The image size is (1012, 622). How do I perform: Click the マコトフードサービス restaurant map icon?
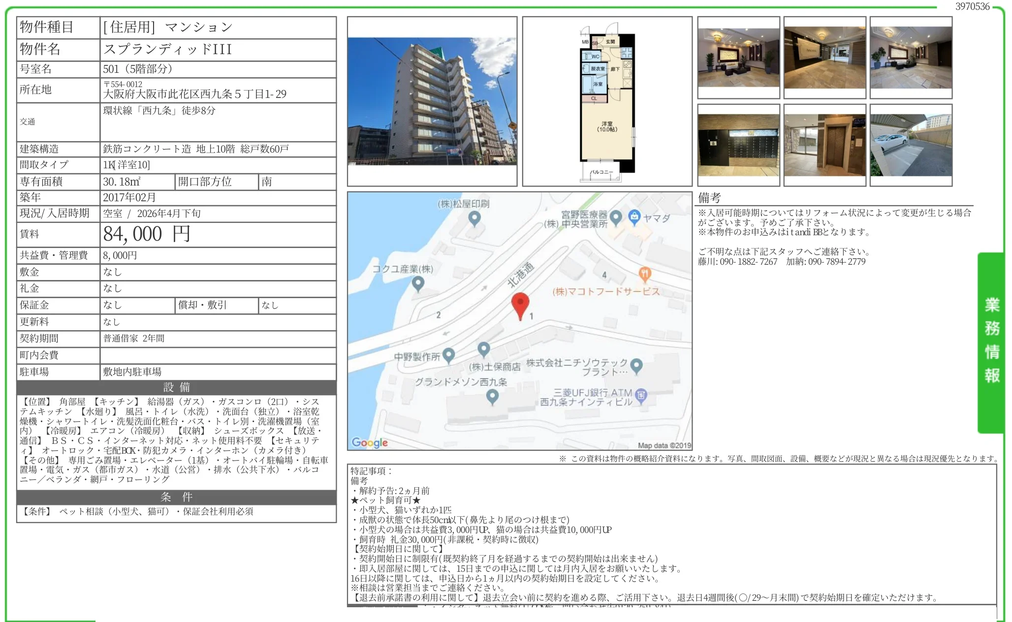click(645, 274)
